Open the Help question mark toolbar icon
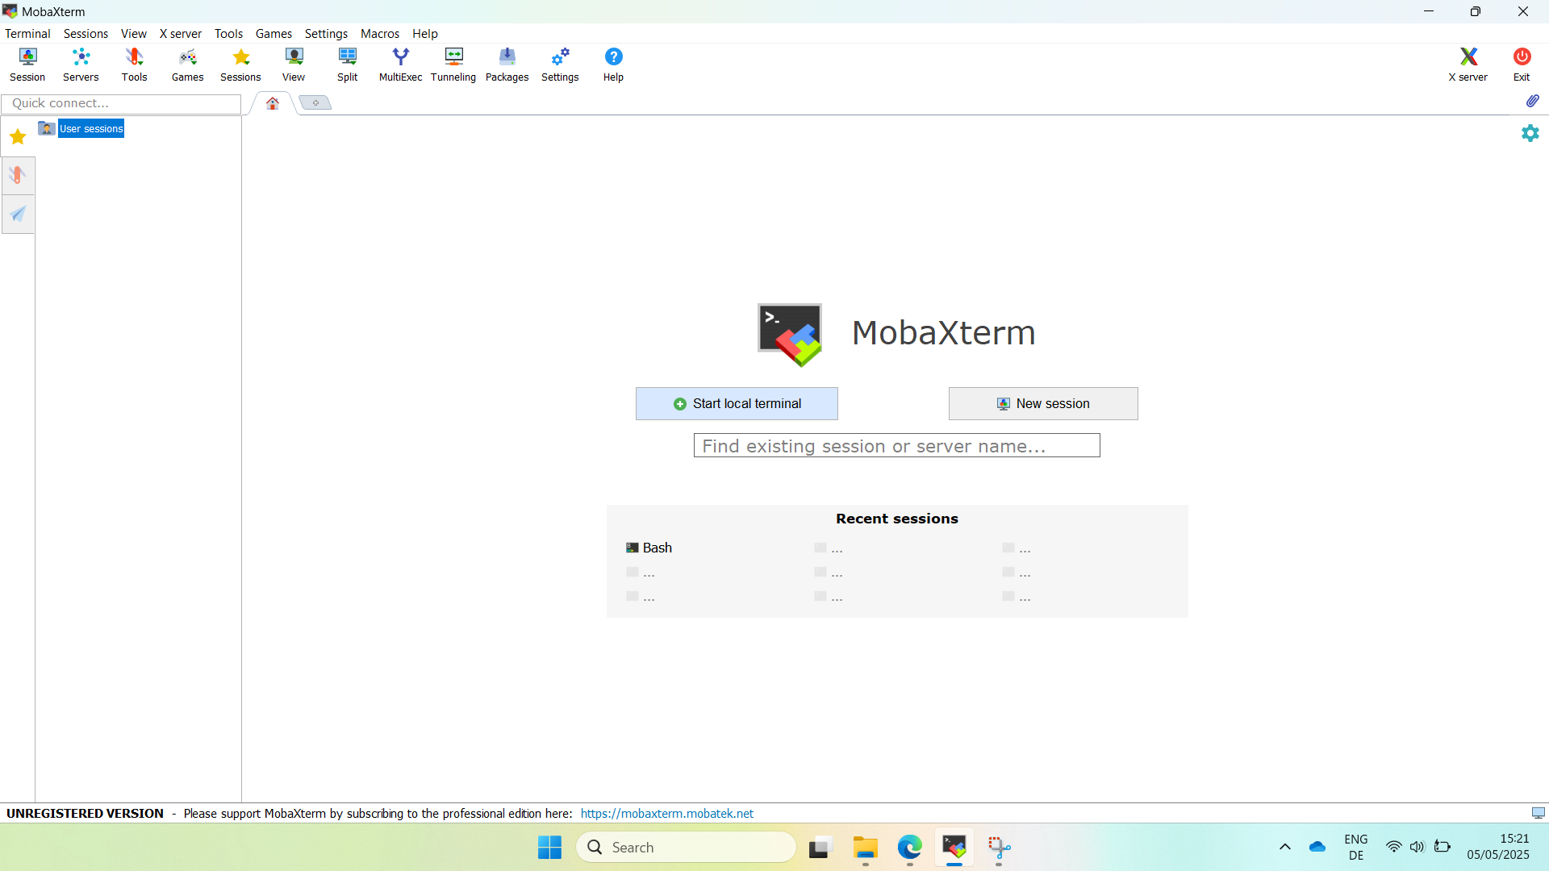Screen dimensions: 1549x871 (613, 65)
